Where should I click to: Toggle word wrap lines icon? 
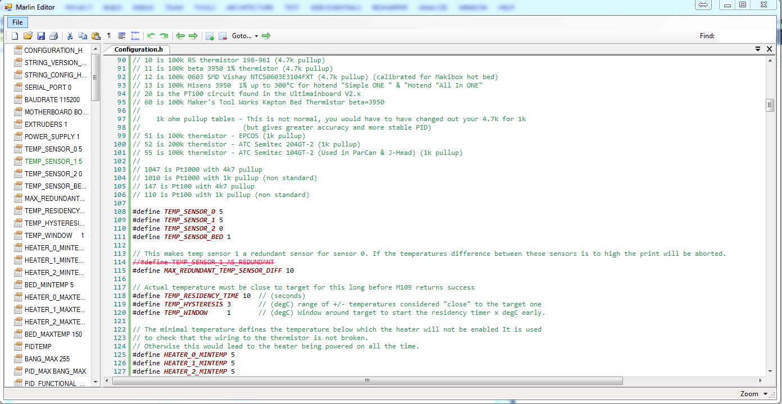(121, 36)
